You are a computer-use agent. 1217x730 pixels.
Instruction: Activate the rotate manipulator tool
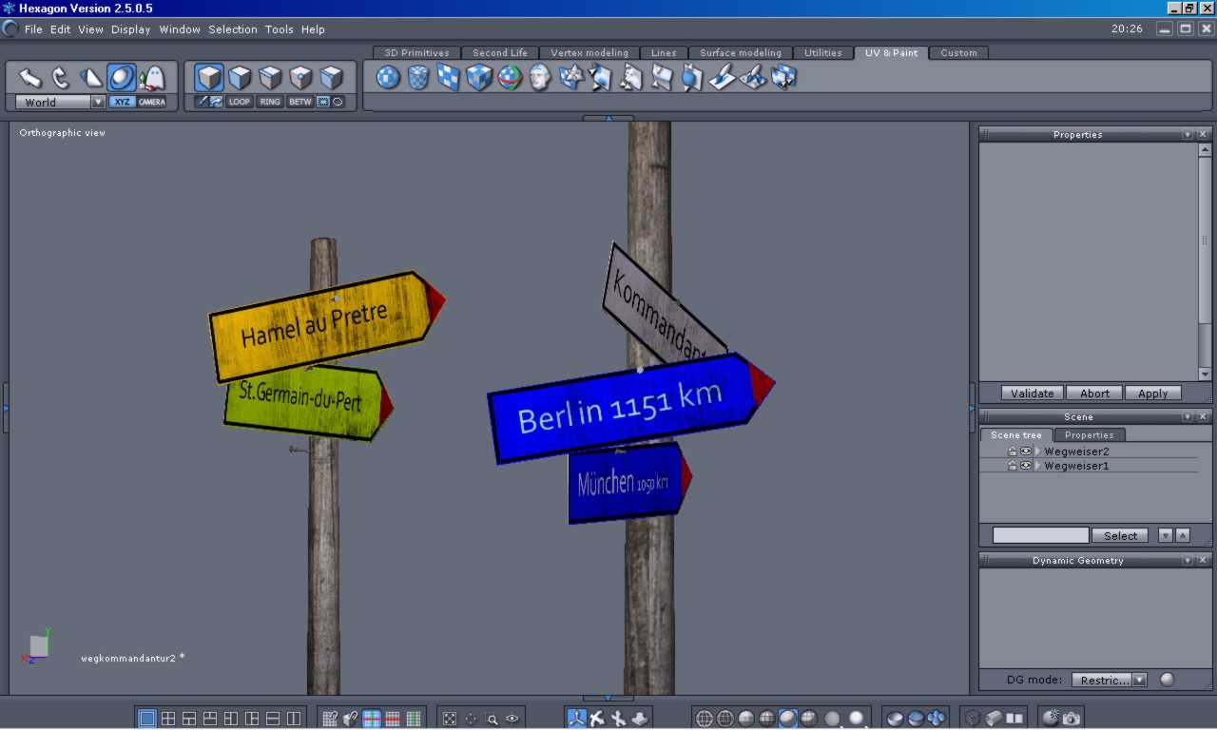[x=61, y=77]
